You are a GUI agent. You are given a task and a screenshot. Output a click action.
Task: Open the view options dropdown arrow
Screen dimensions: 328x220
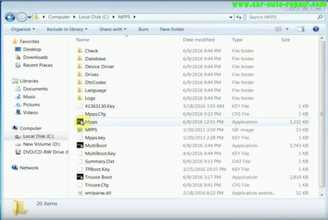tap(287, 29)
